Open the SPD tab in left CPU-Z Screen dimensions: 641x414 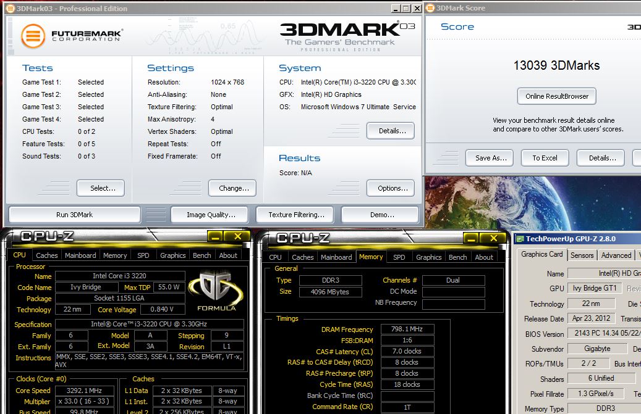pos(143,255)
